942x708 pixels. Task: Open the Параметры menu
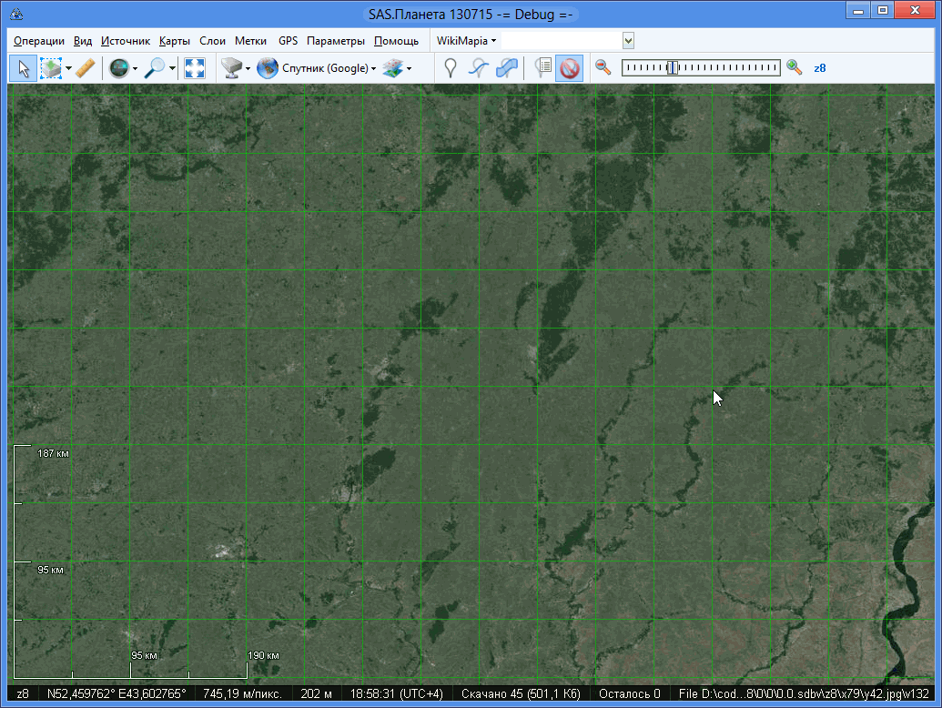[x=335, y=41]
